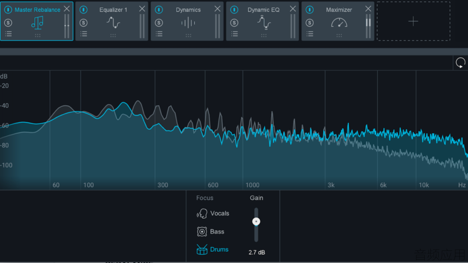The width and height of the screenshot is (468, 263).
Task: Grab the Dynamic EQ reorder handle
Action: [264, 35]
